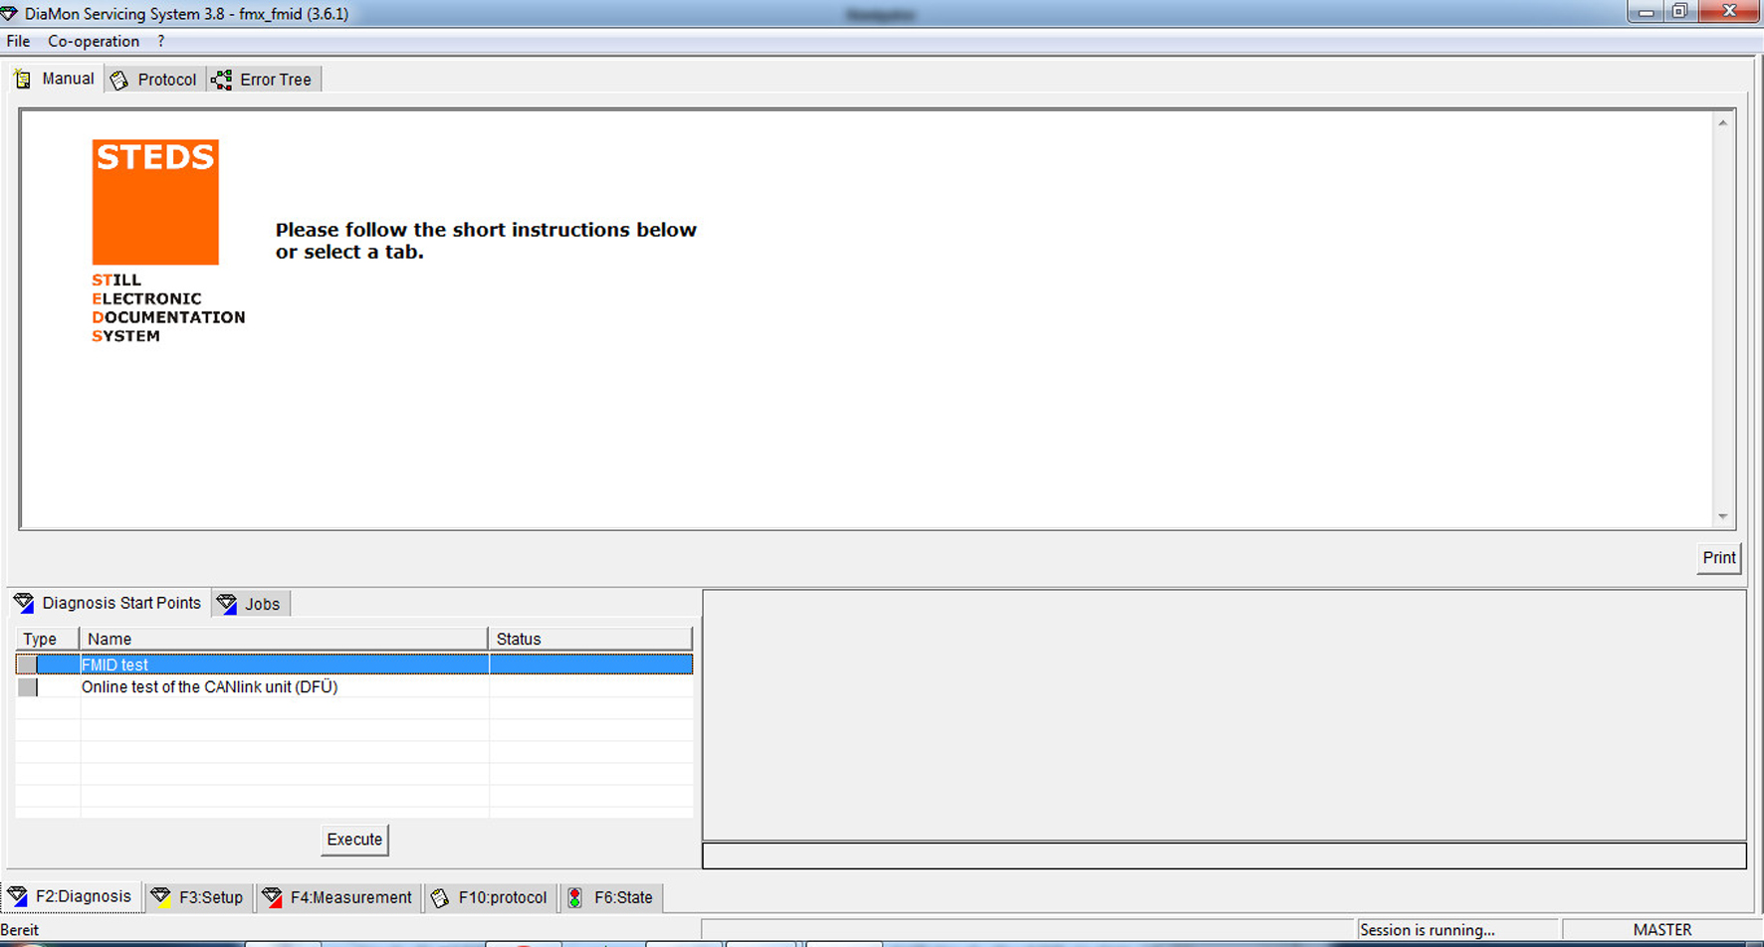
Task: Open the Co-operation menu
Action: click(94, 41)
